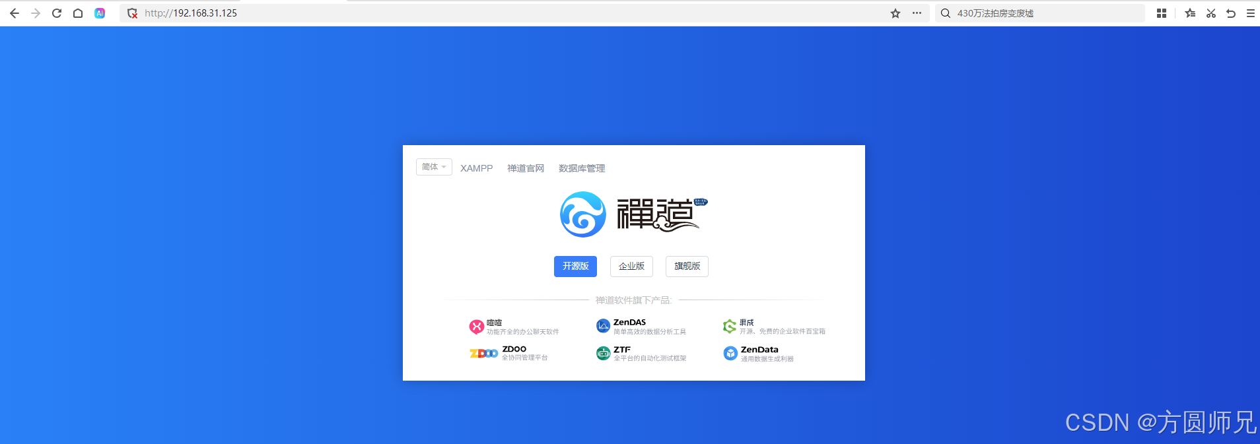Open the browser hamburger menu
The height and width of the screenshot is (444, 1260).
tap(1251, 13)
